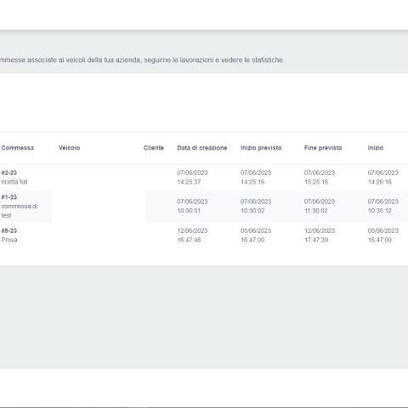Open order #2-23 ricetta full
Image resolution: width=408 pixels, height=408 pixels.
pyautogui.click(x=14, y=177)
